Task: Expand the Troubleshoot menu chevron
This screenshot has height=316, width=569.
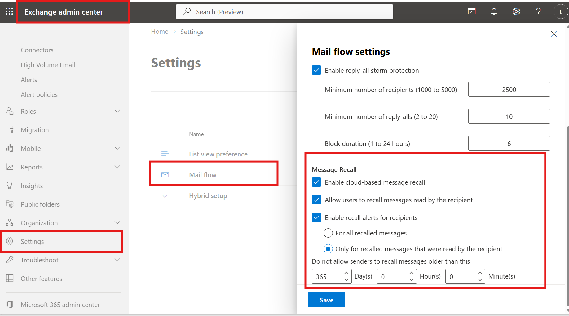Action: point(117,260)
